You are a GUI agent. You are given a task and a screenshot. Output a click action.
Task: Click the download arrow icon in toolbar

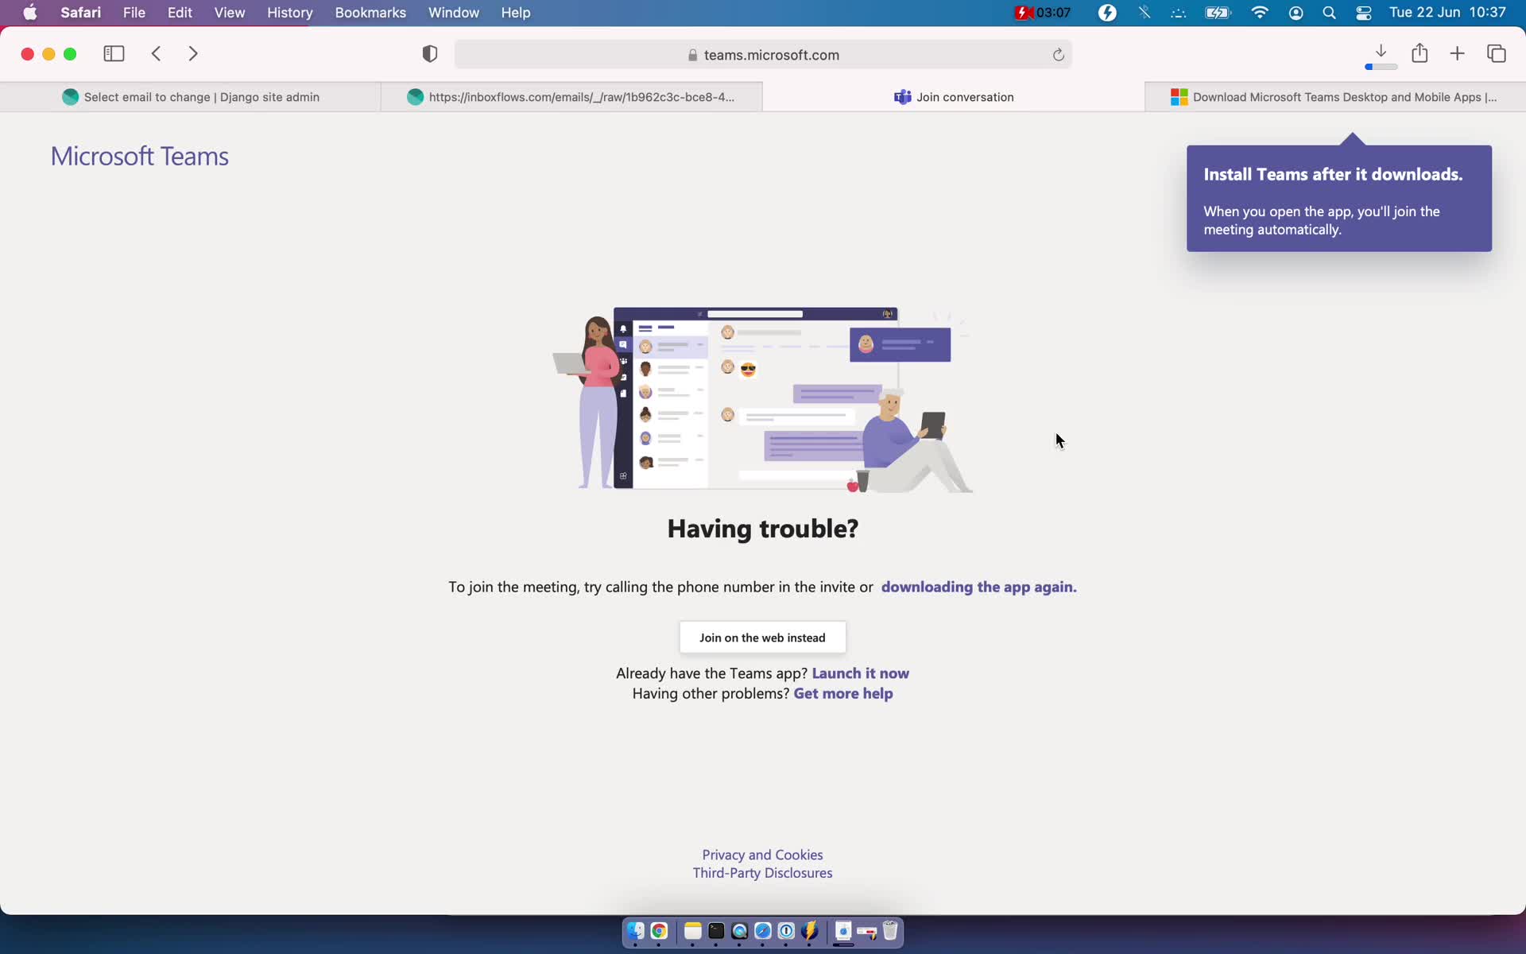pyautogui.click(x=1381, y=52)
